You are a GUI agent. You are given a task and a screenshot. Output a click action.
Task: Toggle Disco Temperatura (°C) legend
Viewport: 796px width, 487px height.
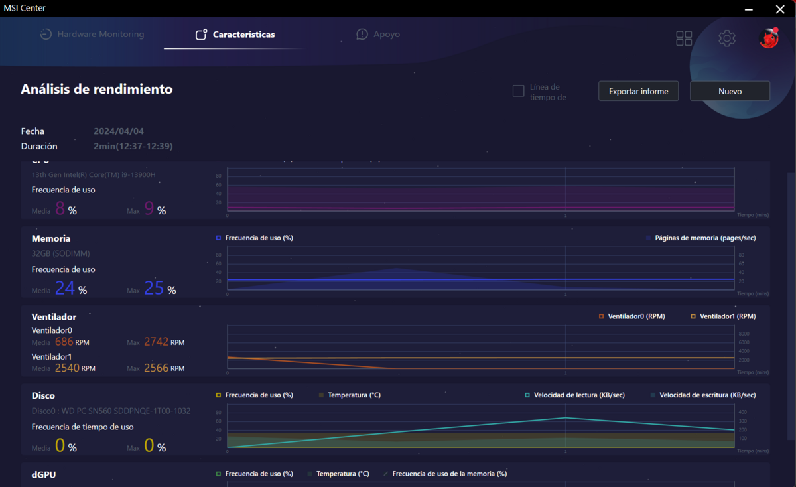coord(321,395)
